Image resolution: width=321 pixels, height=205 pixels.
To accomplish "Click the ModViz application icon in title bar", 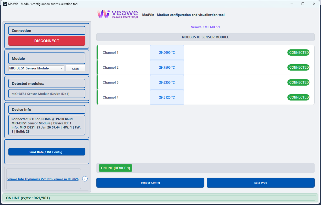I will (5, 4).
